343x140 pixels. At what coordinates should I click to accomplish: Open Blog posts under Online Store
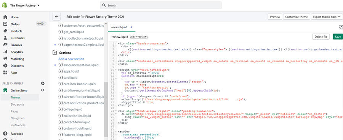[17, 105]
